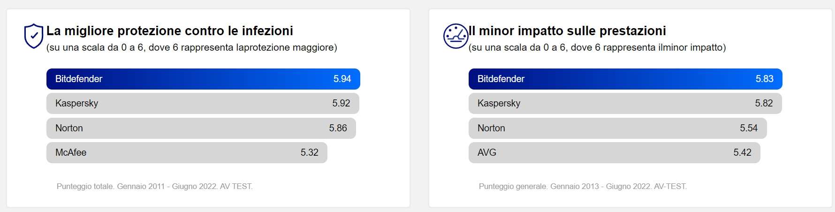Click the "Punteggio generale" AV-TEST footnote
The image size is (835, 212).
pyautogui.click(x=583, y=186)
